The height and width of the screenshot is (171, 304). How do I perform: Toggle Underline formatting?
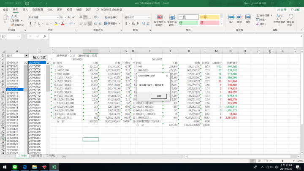[x=39, y=24]
